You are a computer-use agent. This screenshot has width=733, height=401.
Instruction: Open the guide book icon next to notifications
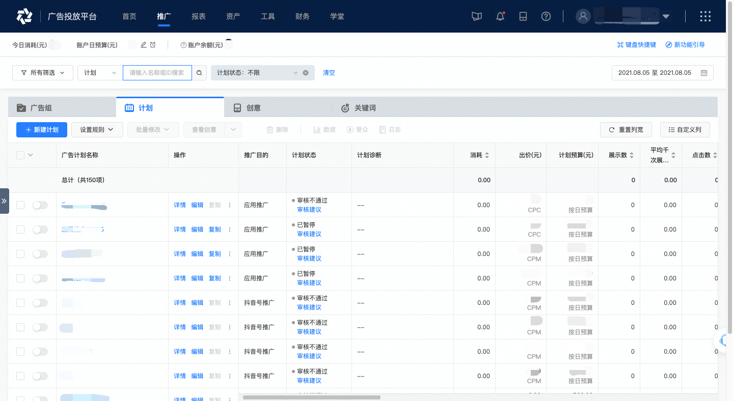(476, 16)
